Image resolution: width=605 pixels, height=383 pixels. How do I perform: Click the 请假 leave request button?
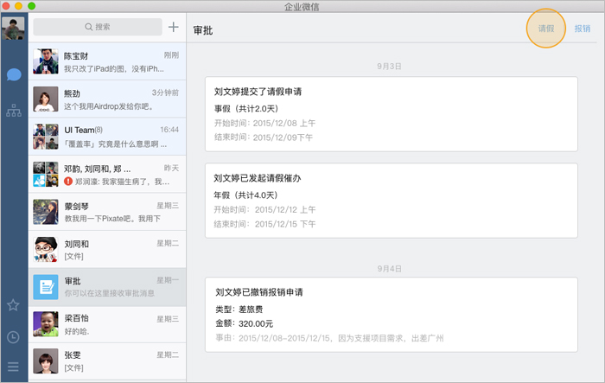click(546, 29)
